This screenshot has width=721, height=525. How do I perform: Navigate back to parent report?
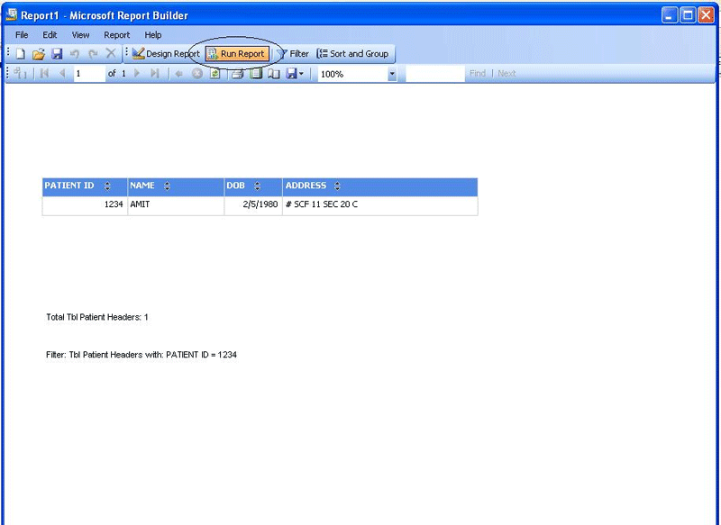click(x=178, y=74)
